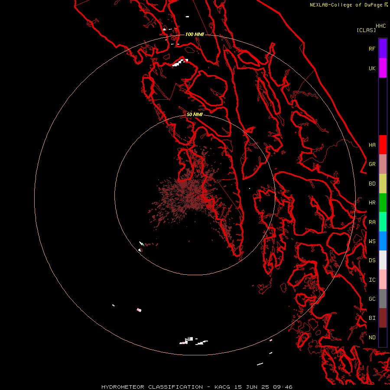Click the 09:46 timestamp
The image size is (390, 390).
click(x=283, y=387)
